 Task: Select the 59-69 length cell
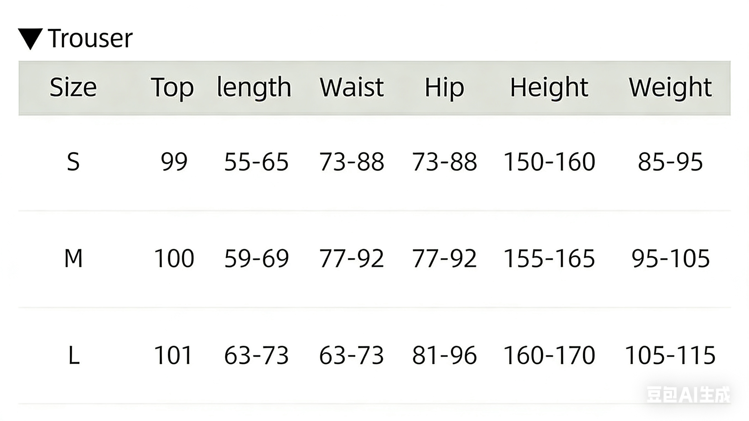(256, 258)
